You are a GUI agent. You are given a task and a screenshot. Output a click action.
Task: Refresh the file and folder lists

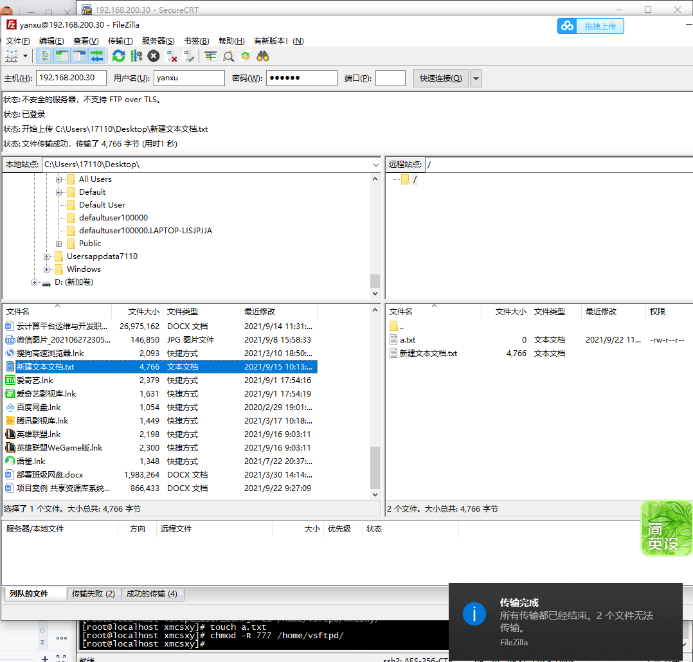(118, 56)
